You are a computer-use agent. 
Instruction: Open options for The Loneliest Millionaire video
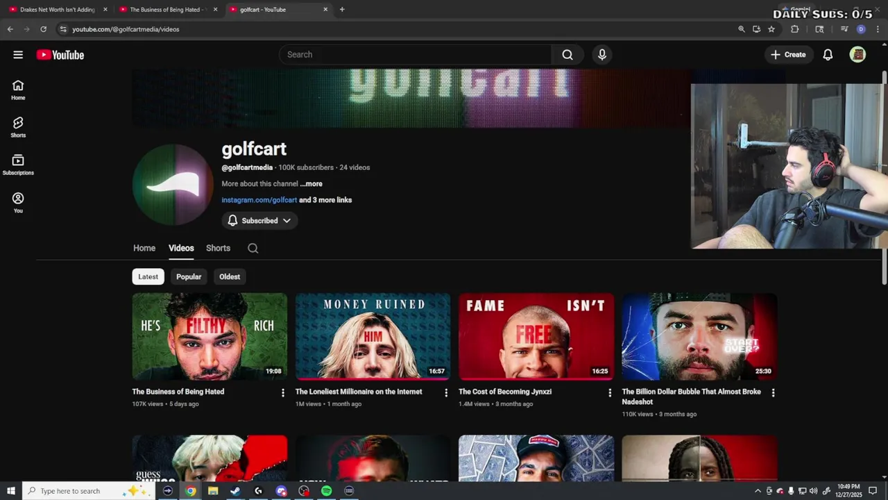coord(446,393)
